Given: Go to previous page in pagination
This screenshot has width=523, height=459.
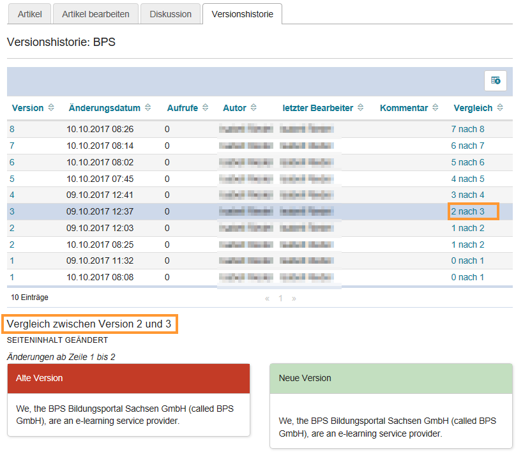Looking at the screenshot, I should tap(267, 298).
